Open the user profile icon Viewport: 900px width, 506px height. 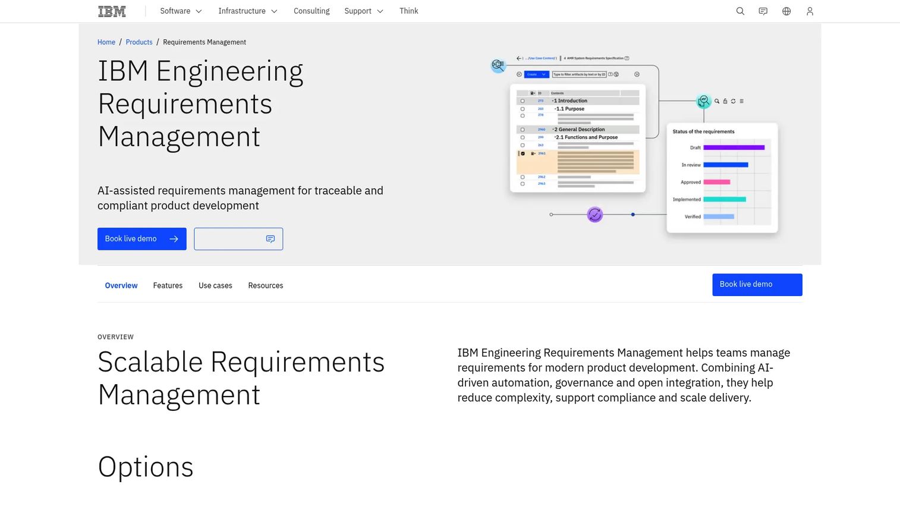(810, 11)
